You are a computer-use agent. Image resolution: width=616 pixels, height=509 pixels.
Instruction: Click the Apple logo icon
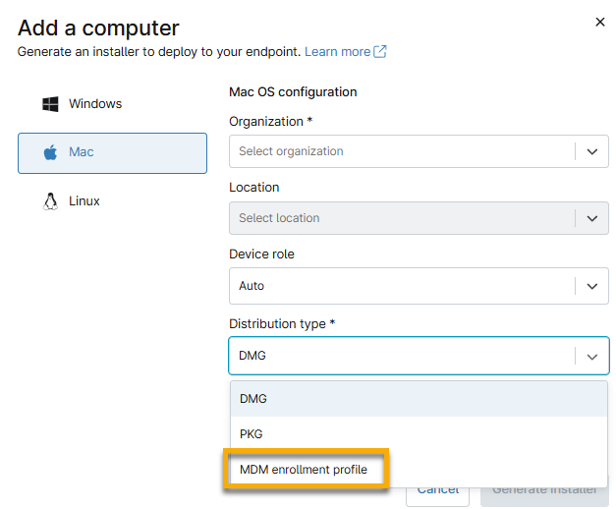point(50,152)
